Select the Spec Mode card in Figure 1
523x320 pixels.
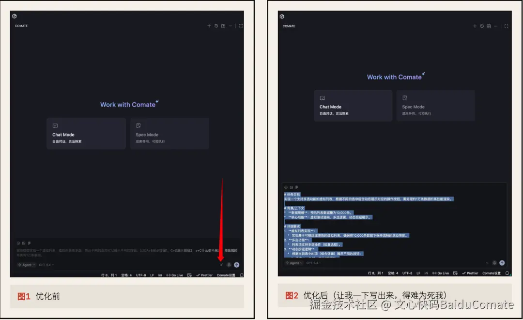(x=169, y=133)
